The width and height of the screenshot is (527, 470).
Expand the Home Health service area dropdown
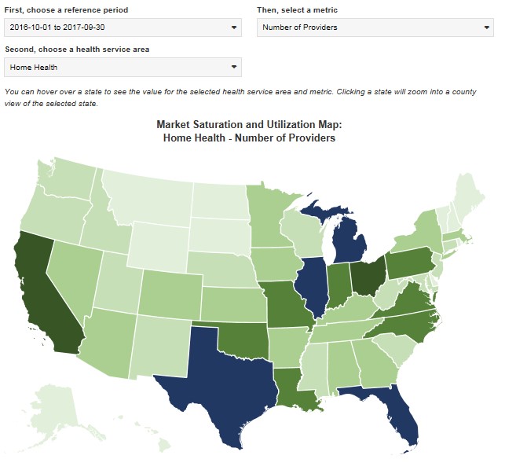point(122,68)
